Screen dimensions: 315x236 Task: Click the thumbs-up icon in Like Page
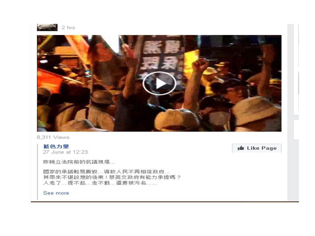pyautogui.click(x=241, y=148)
